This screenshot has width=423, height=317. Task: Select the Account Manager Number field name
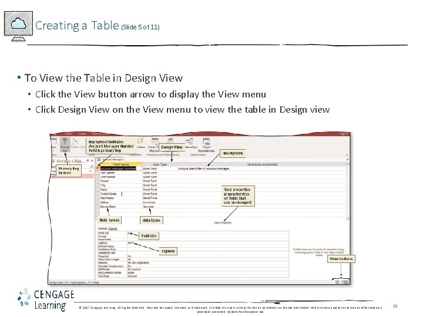pos(118,168)
